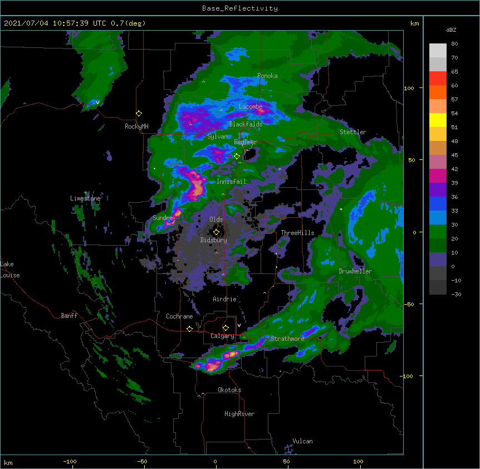Select the pink 42-45 dBZ legend swatch
Image resolution: width=480 pixels, height=469 pixels.
pos(438,162)
